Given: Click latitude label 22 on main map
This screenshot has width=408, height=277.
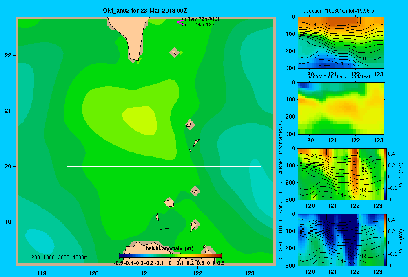Looking at the screenshot, I should pos(8,55).
